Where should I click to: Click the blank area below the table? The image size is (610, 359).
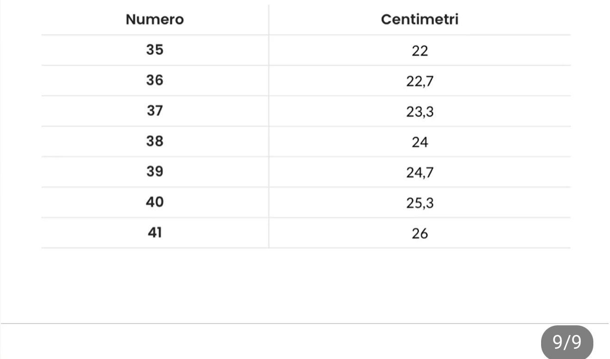click(305, 285)
